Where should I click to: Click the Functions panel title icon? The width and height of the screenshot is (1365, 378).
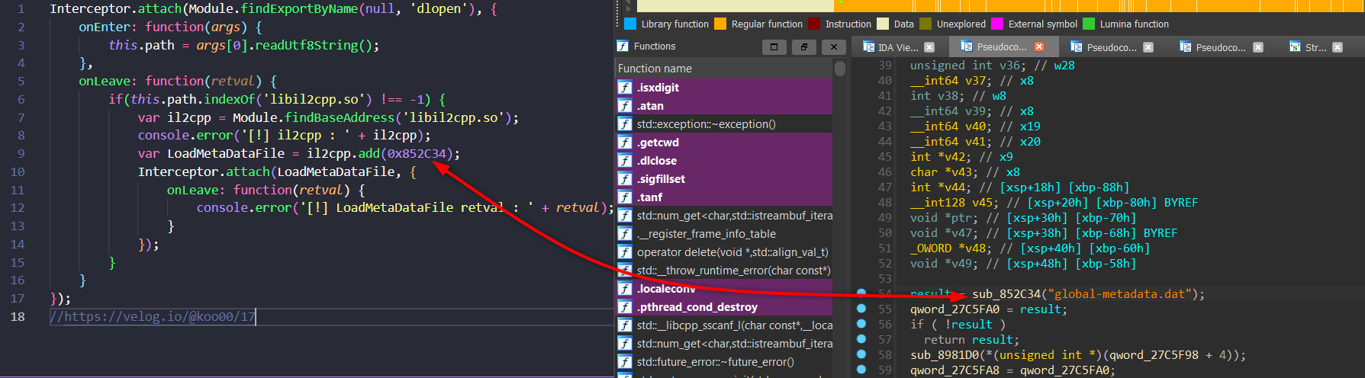[x=623, y=46]
